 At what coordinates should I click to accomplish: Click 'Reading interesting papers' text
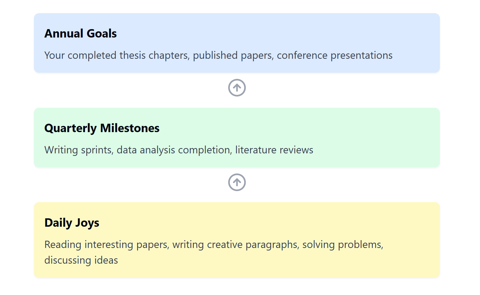tap(106, 245)
